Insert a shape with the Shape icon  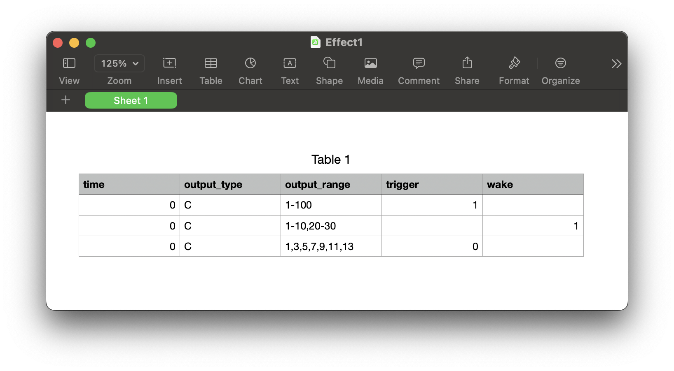click(x=329, y=70)
